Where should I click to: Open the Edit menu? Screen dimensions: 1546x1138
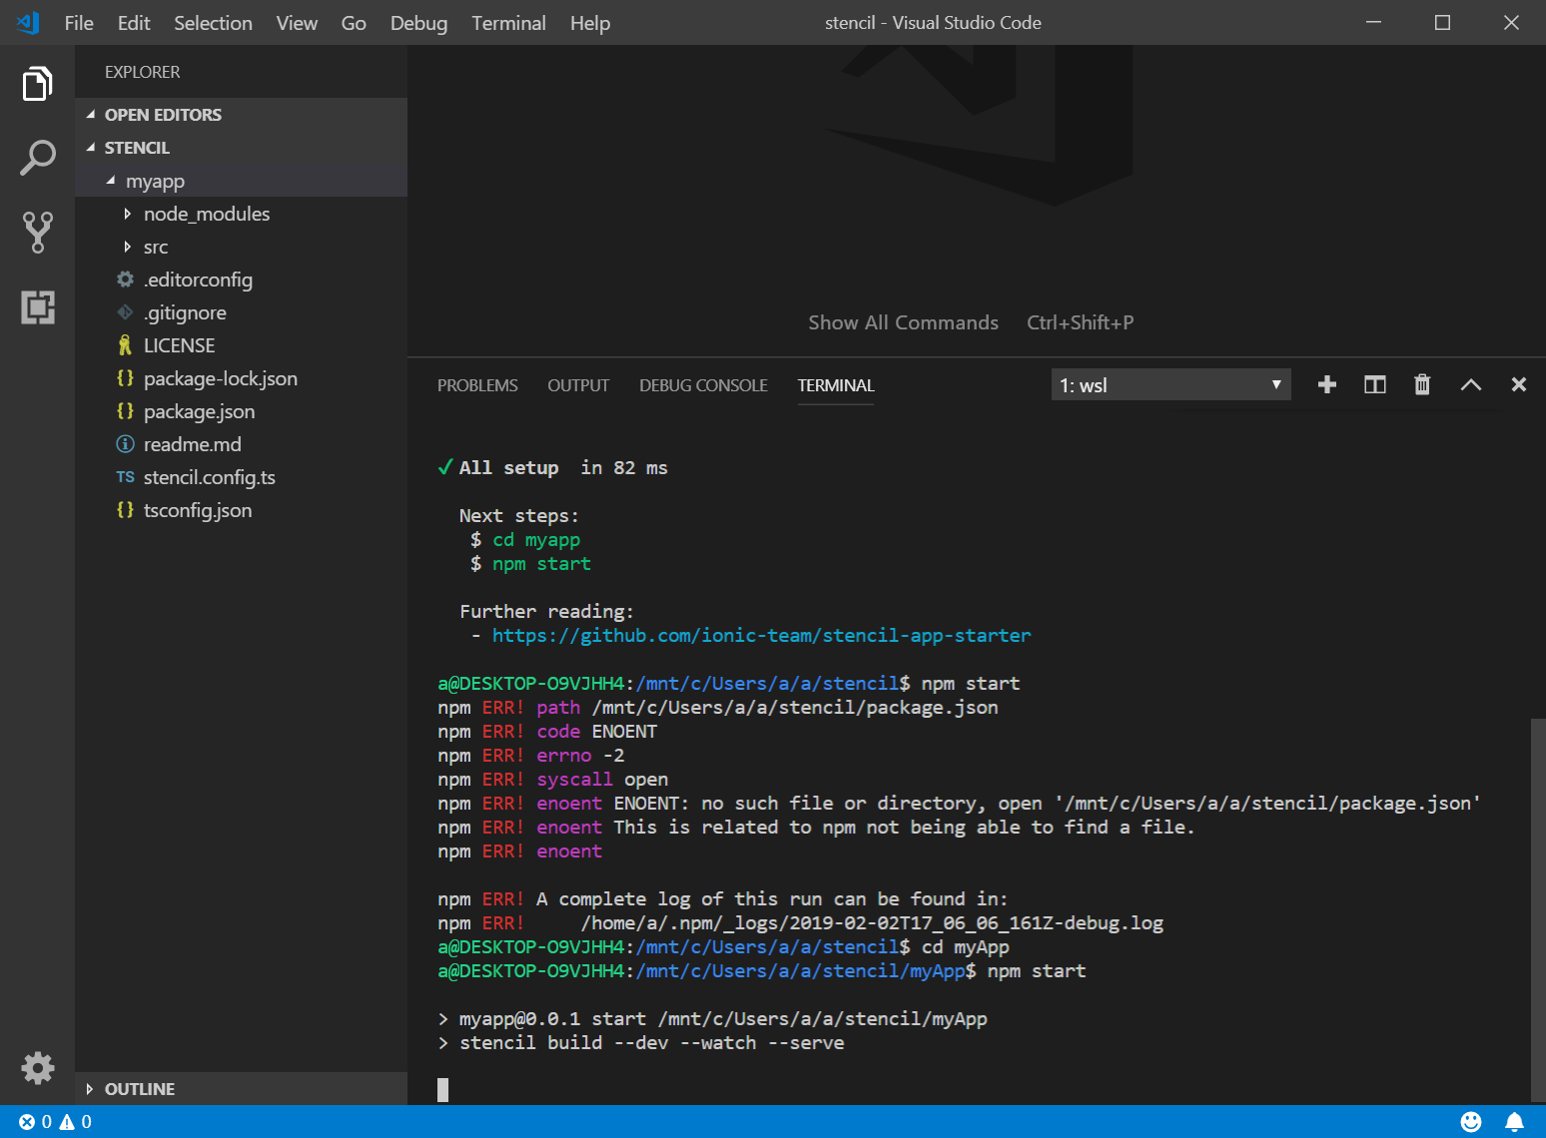[x=134, y=23]
